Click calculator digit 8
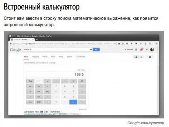This screenshot has width=169, height=127. (65, 86)
